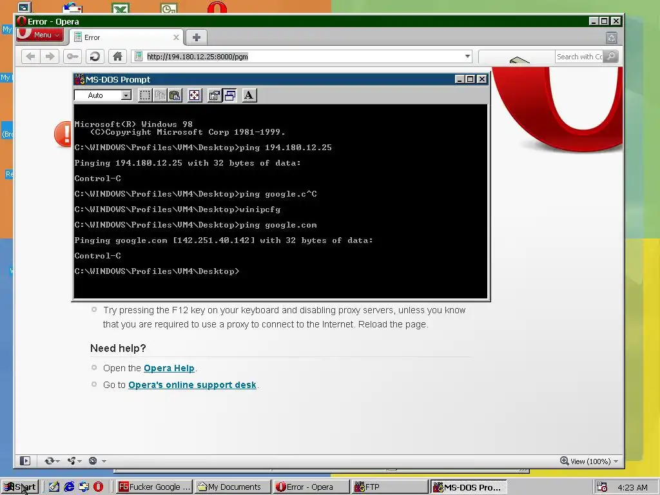Click the Search with field in Opera
The image size is (660, 495).
tap(579, 57)
